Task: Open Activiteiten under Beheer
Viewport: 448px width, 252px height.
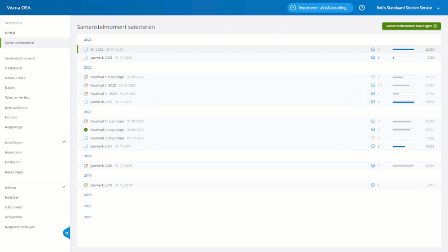Action: (x=13, y=217)
